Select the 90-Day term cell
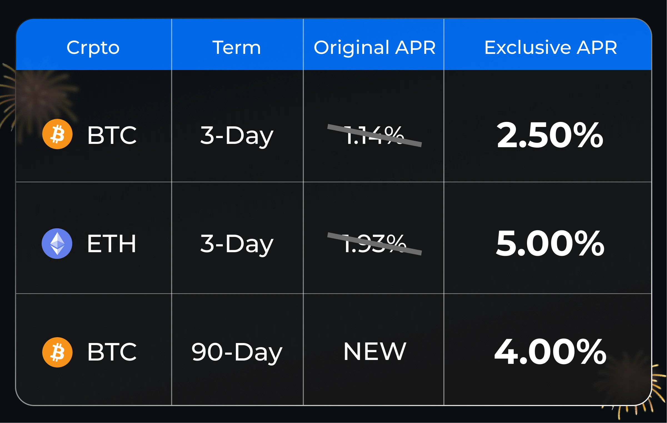This screenshot has height=423, width=667. pos(237,352)
